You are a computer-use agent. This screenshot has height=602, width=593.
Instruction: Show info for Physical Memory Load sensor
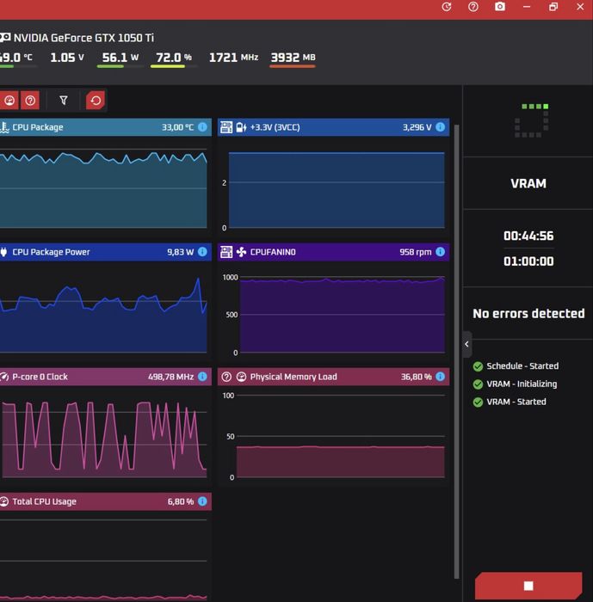pos(441,377)
